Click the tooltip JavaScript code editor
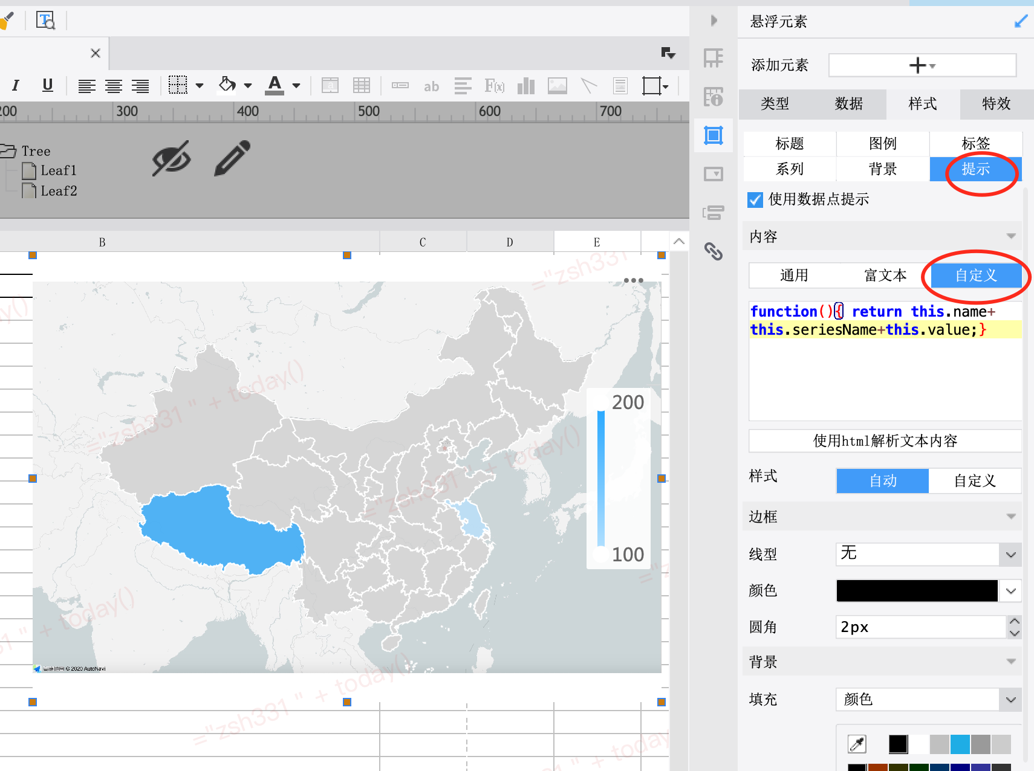Viewport: 1034px width, 771px height. [x=885, y=361]
